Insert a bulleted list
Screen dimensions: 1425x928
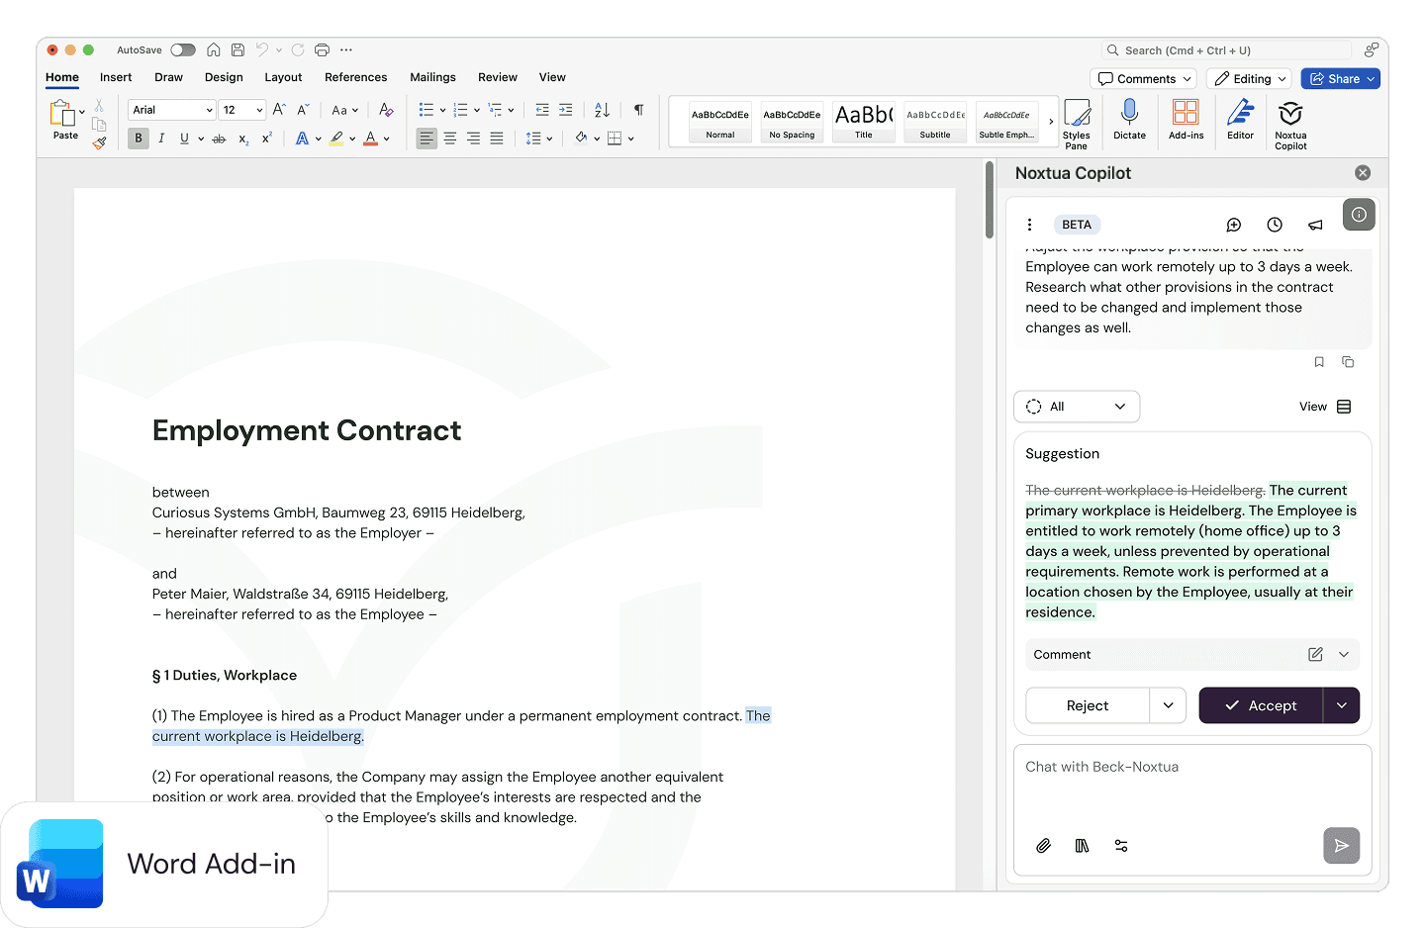[426, 110]
